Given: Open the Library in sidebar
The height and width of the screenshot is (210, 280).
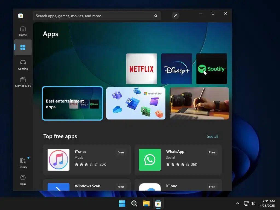Looking at the screenshot, I should coord(23,163).
